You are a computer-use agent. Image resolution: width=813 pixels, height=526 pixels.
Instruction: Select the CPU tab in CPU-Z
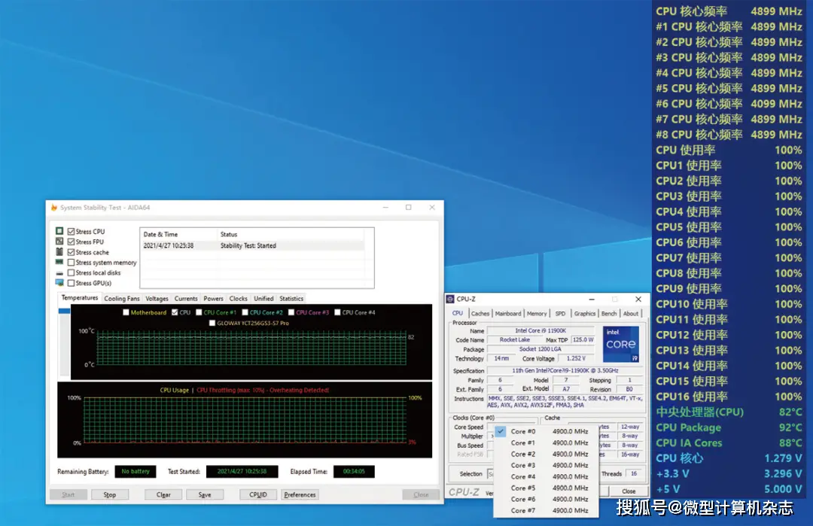pyautogui.click(x=458, y=313)
